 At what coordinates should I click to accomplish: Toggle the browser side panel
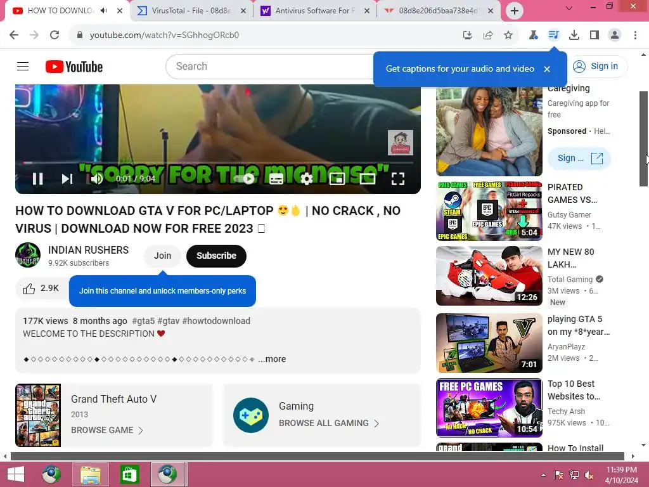point(594,36)
